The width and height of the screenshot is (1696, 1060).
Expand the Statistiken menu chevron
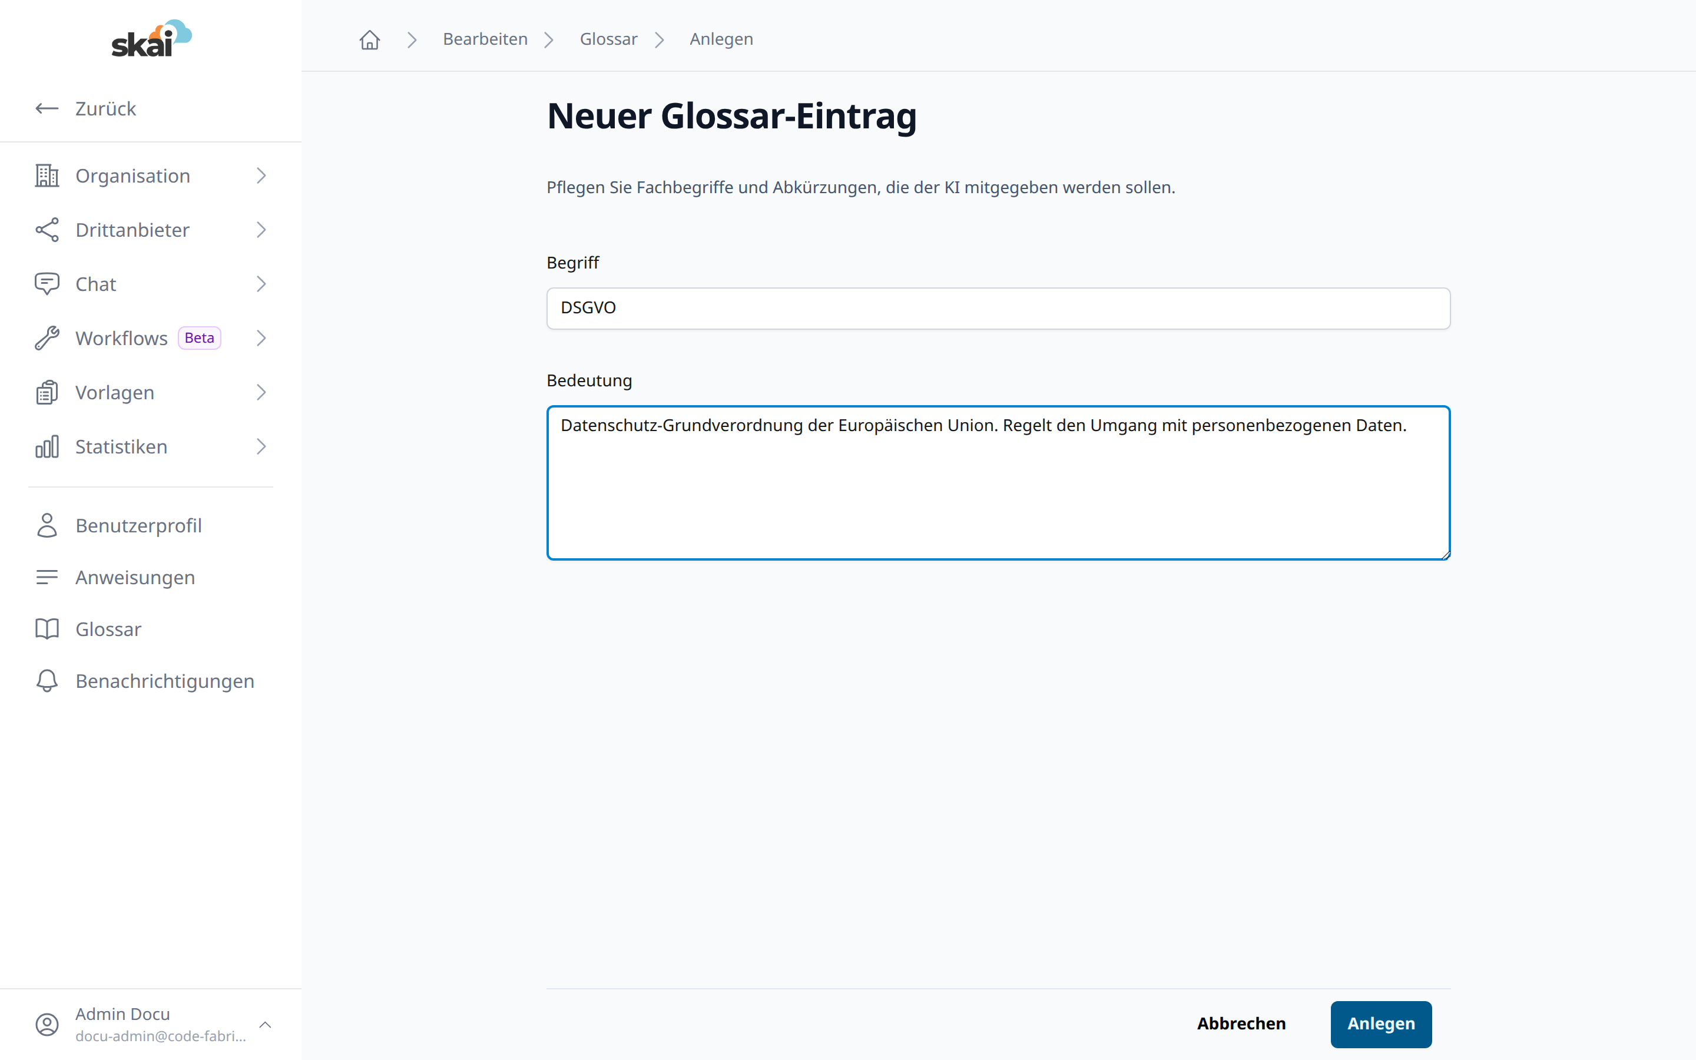[x=261, y=446]
